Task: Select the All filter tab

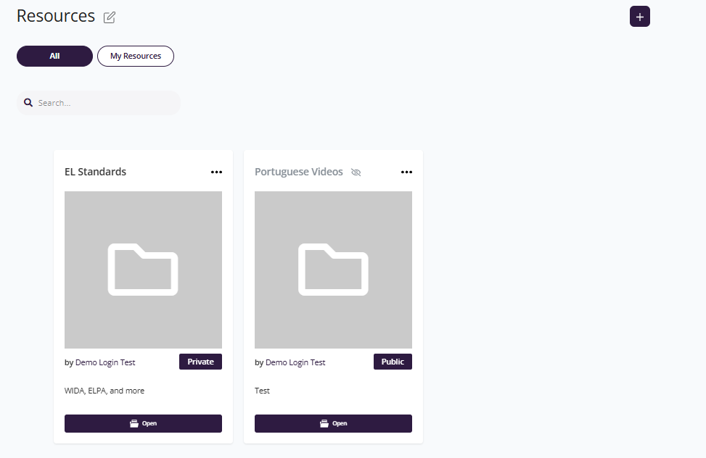Action: click(54, 56)
